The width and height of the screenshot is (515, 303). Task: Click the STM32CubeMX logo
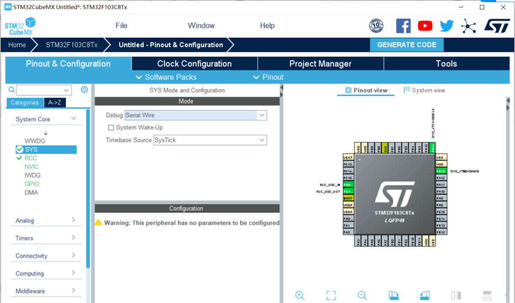click(x=20, y=26)
